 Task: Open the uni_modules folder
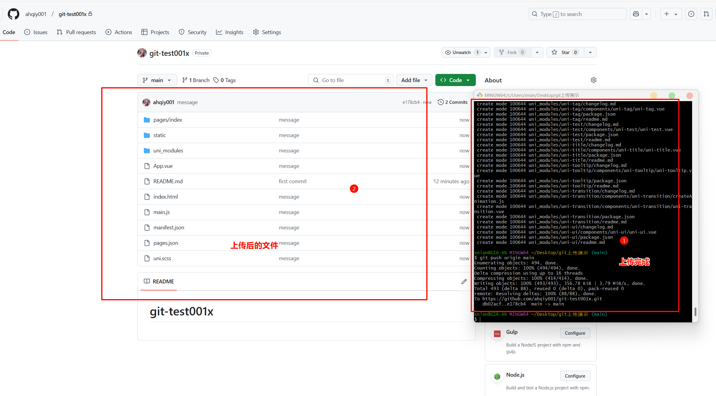[168, 151]
